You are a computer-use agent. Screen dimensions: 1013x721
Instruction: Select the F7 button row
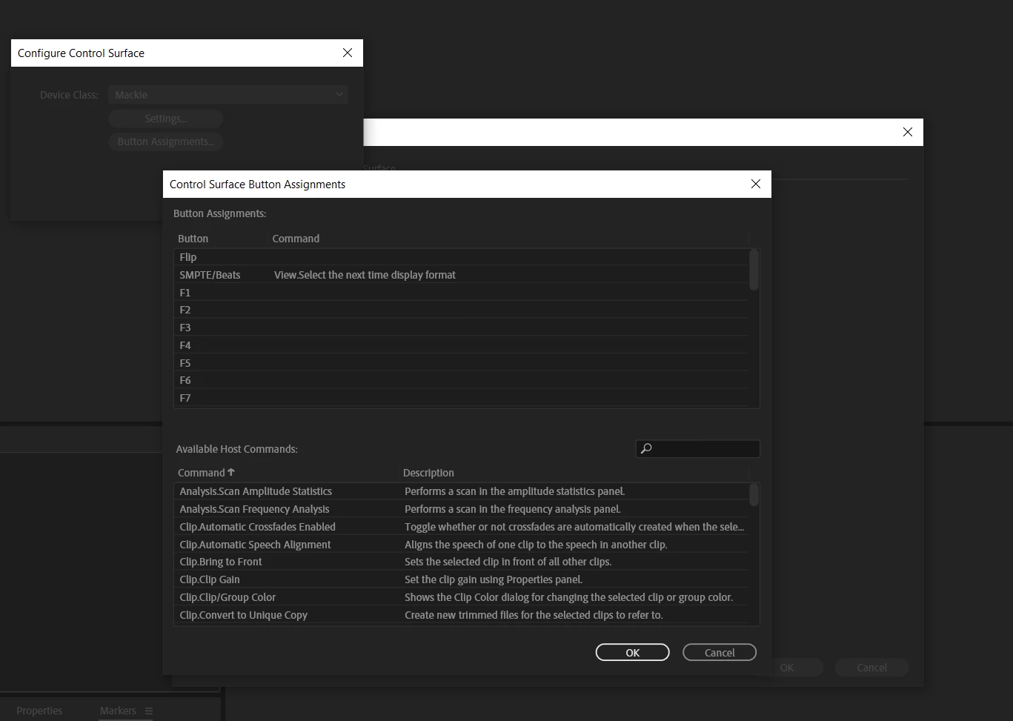click(x=461, y=398)
